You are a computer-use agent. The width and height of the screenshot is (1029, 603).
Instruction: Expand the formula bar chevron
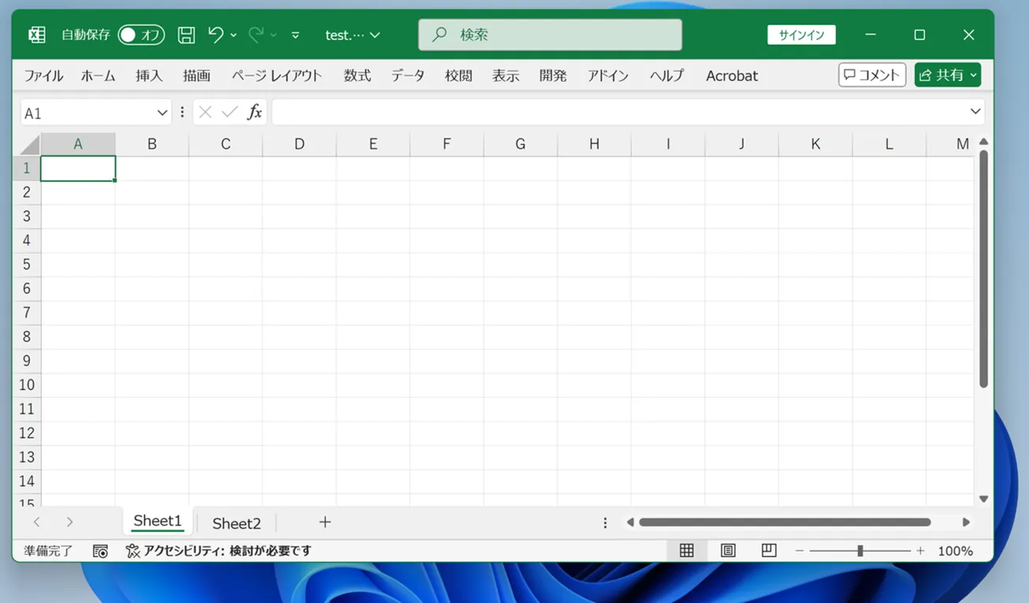(975, 112)
